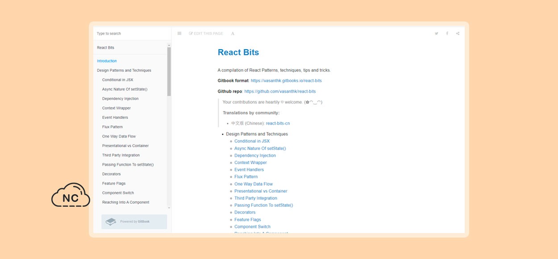Open the github.com/vasanthk/react-bits link
The width and height of the screenshot is (558, 259).
point(280,92)
